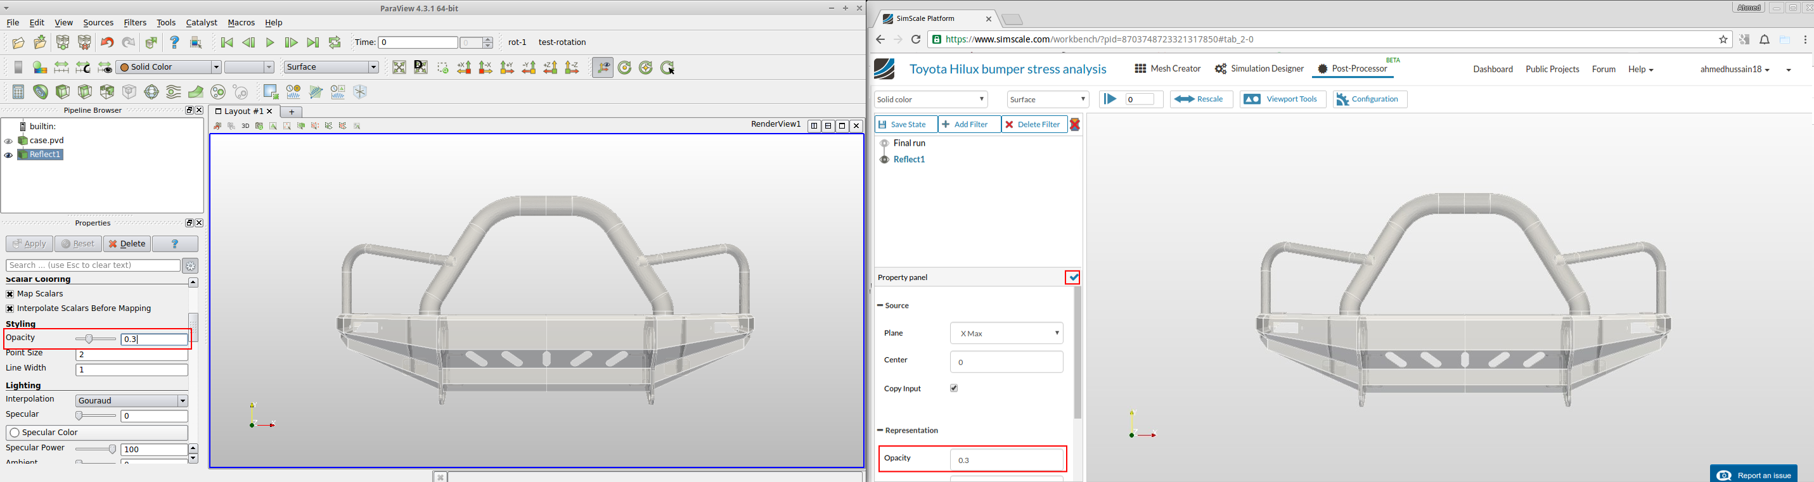
Task: Set view direction to -X
Action: pos(486,68)
